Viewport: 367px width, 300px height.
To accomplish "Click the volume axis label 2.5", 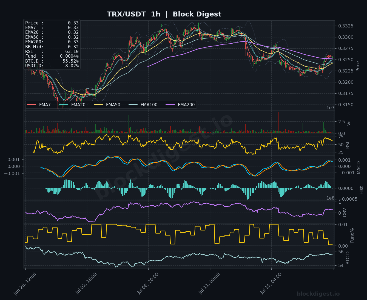I will (342, 122).
